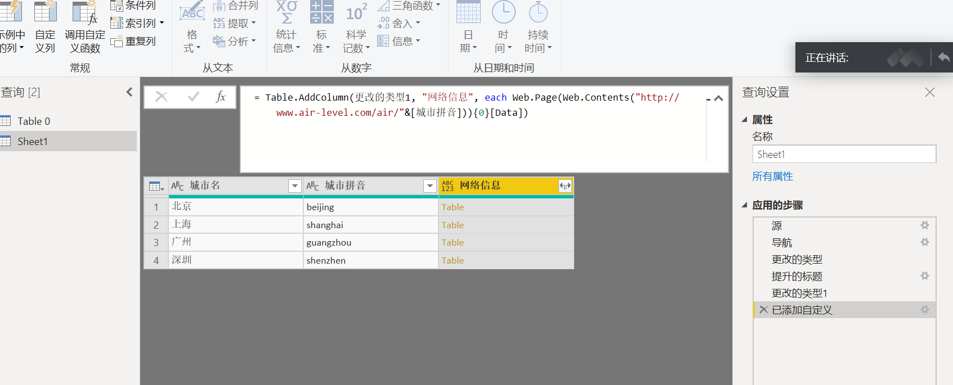Click the Merge Columns (合并列) button
This screenshot has height=385, width=953.
235,6
